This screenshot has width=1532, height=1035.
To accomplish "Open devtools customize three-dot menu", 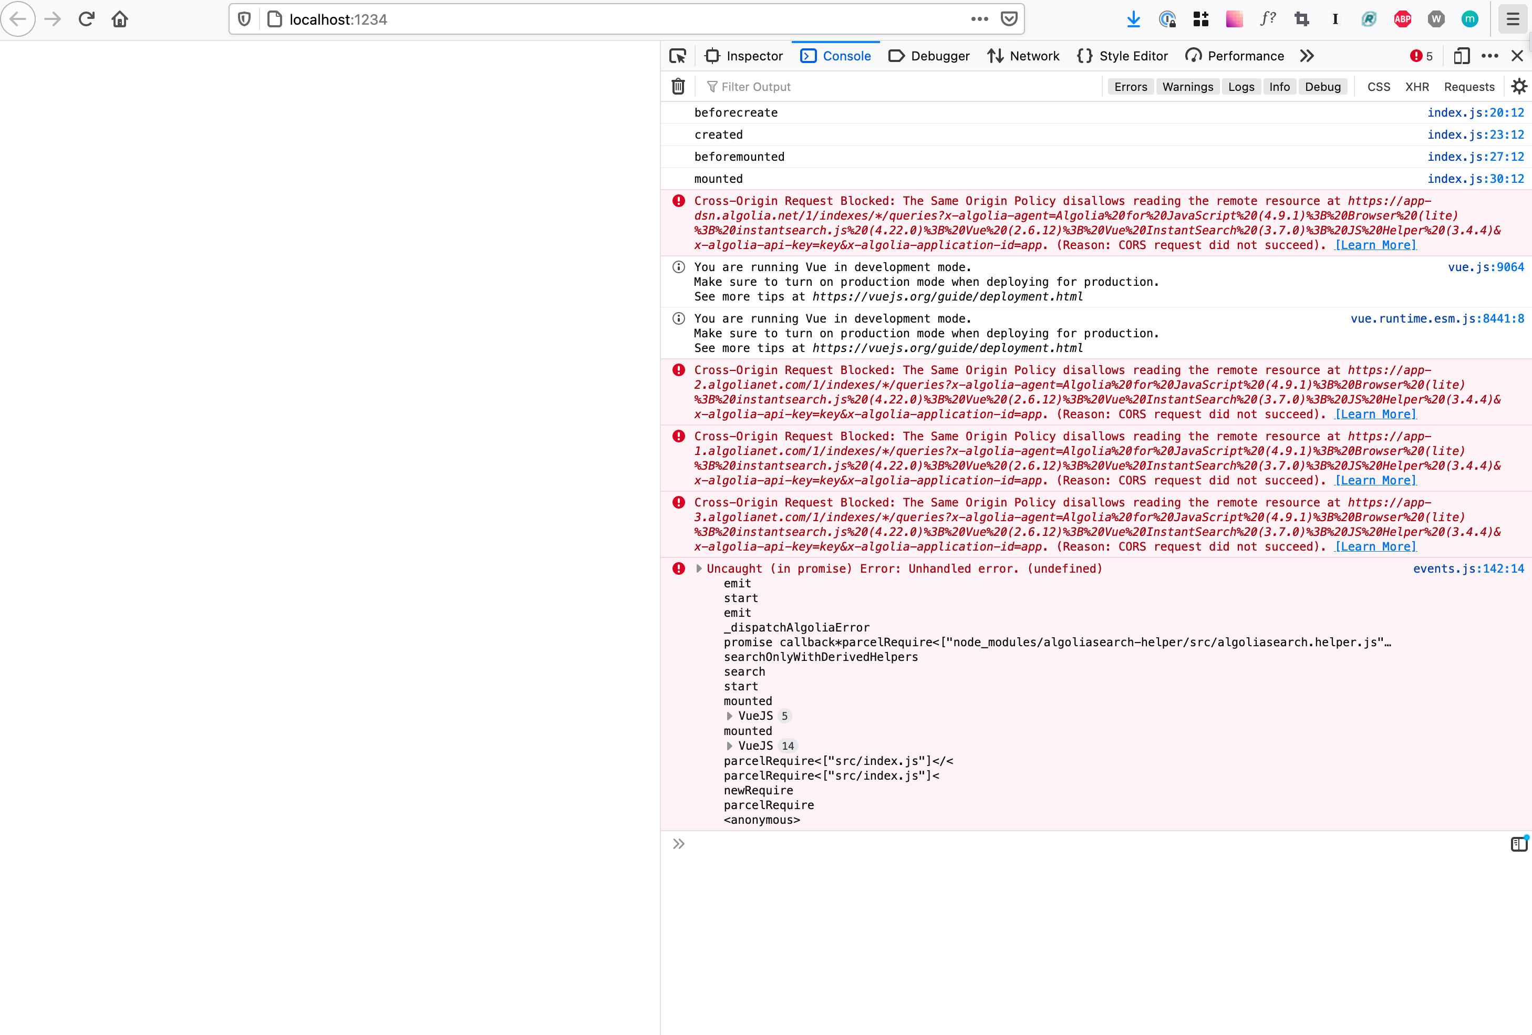I will 1490,56.
